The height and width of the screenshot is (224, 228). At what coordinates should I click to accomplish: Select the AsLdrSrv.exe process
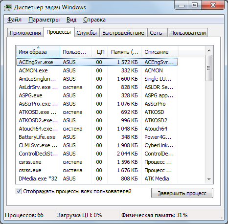pyautogui.click(x=97, y=87)
